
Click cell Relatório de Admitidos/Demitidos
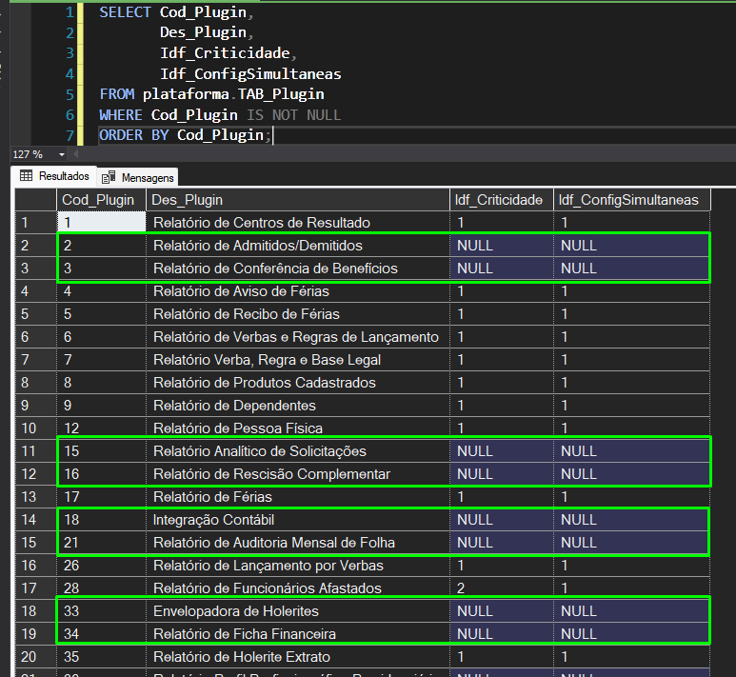(298, 246)
